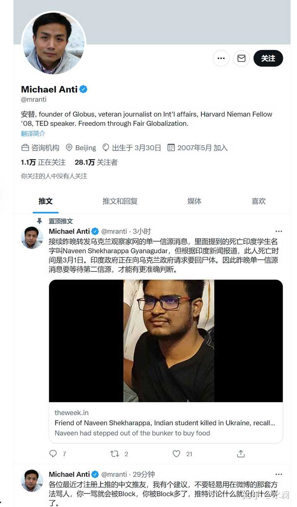Image resolution: width=297 pixels, height=507 pixels.
Task: Open avatar next to the 29分钟 tweet
Action: (x=32, y=481)
